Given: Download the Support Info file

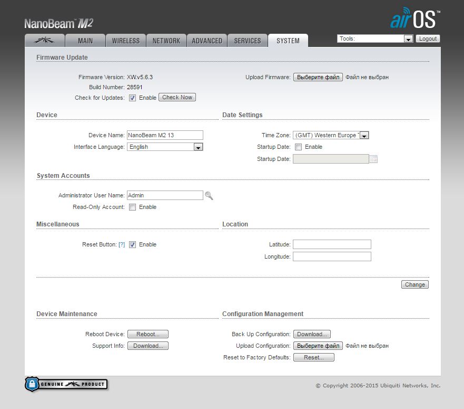Looking at the screenshot, I should point(148,346).
